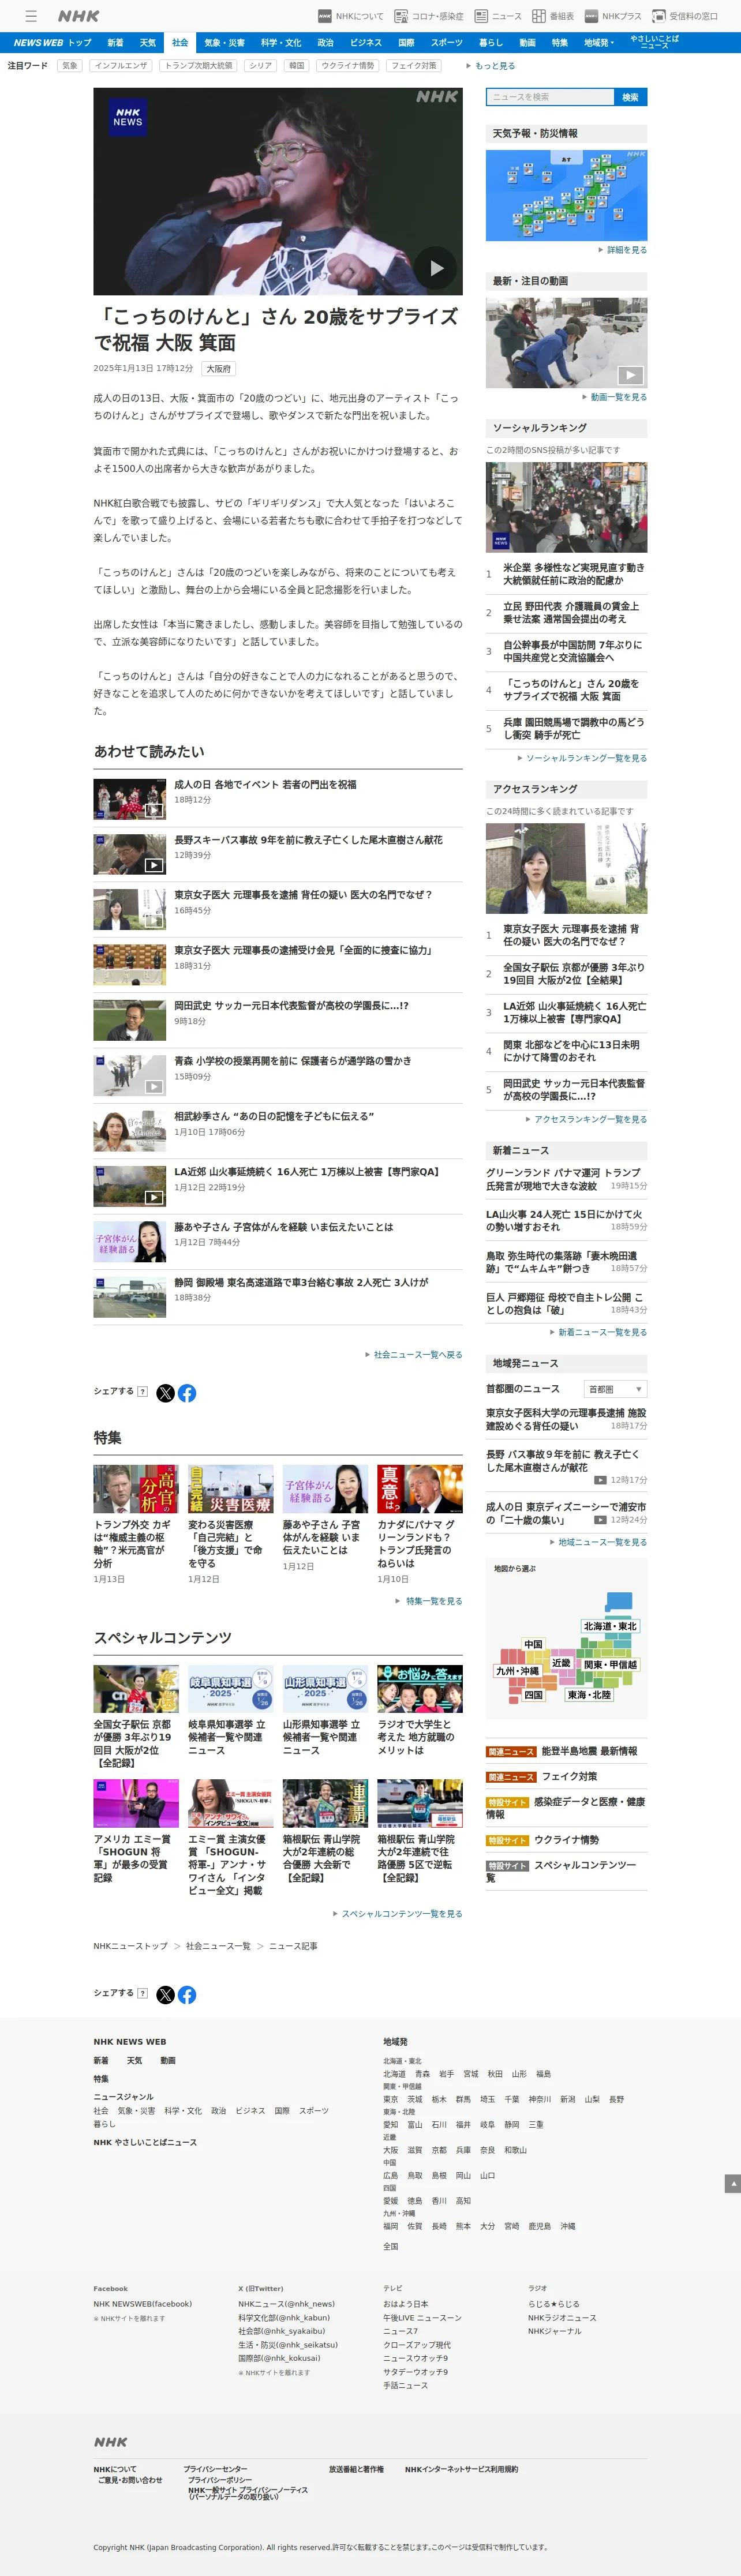The width and height of the screenshot is (741, 2576).
Task: Open プライバシーセンター footer link
Action: pos(215,2469)
